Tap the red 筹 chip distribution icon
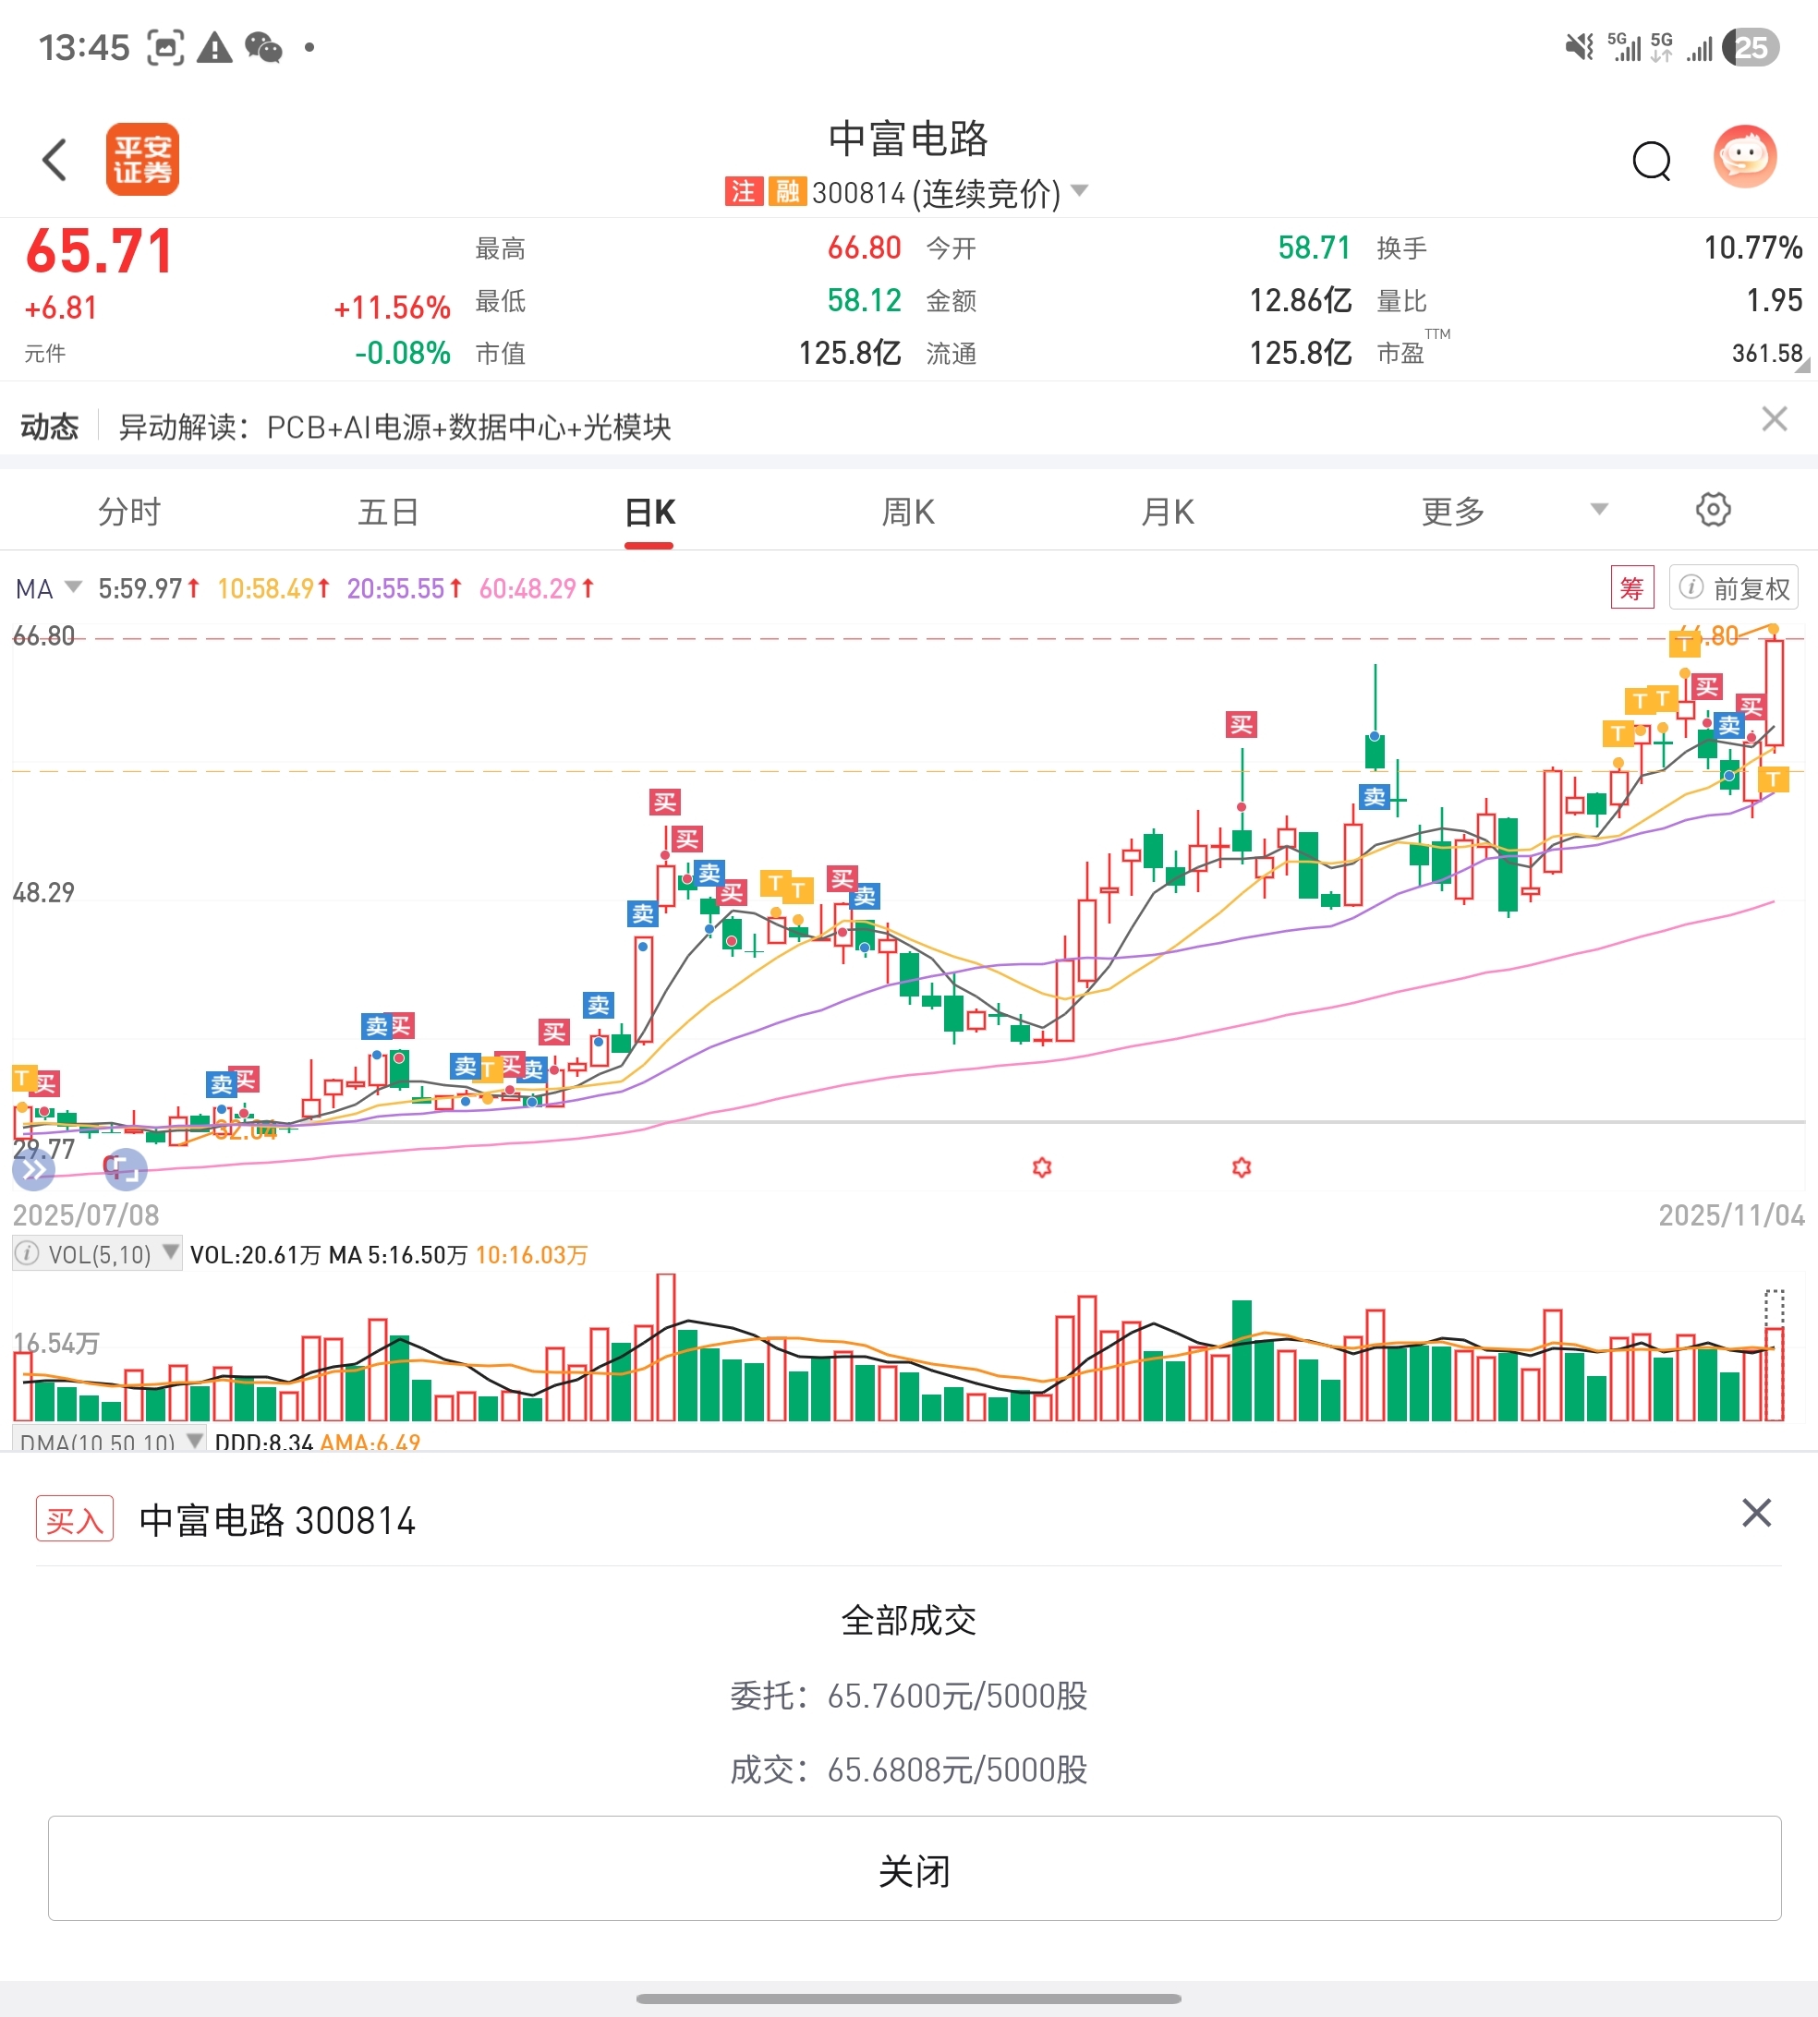Screen dimensions: 1818x2017 (x=1631, y=588)
